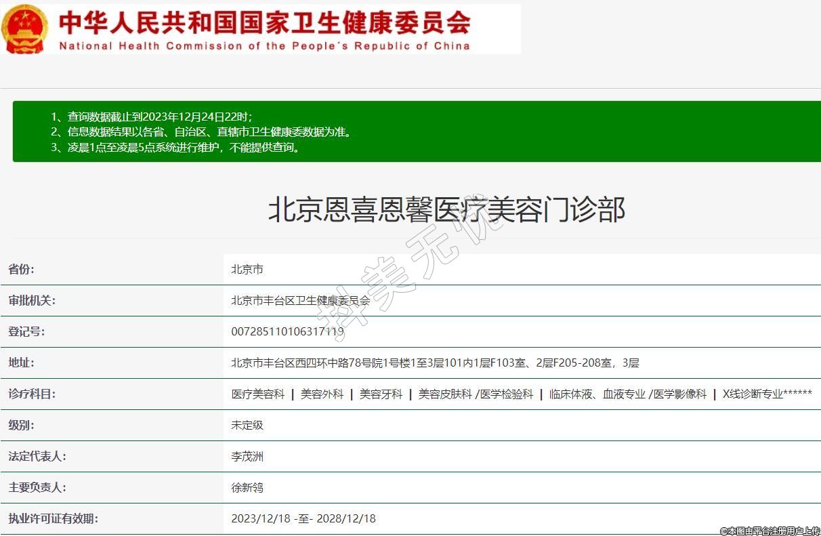This screenshot has width=821, height=536.
Task: Click 美容牙科 in the 诊疗科目 row
Action: pos(381,394)
